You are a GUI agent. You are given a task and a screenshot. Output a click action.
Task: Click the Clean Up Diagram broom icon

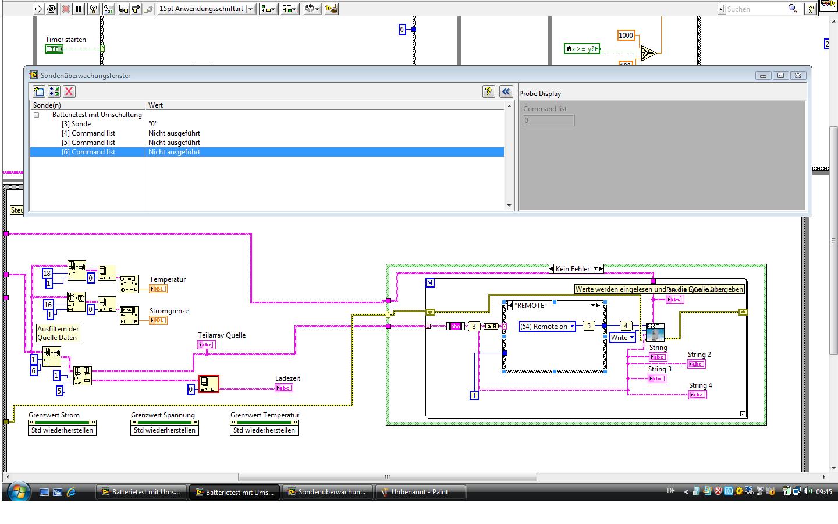[x=331, y=9]
